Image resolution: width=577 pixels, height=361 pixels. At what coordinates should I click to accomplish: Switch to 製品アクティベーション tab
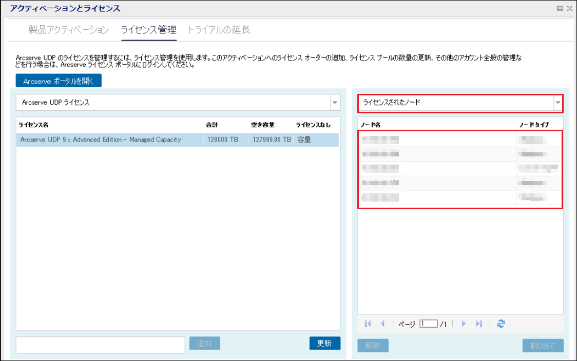(68, 30)
